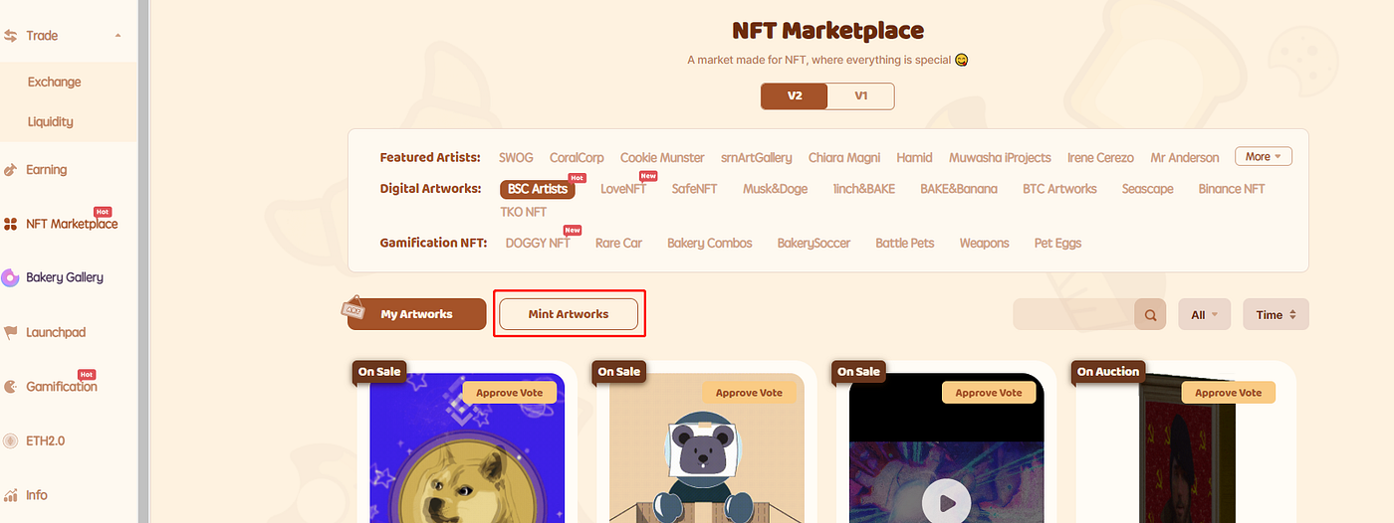Approve Vote on the bear astronaut artwork
This screenshot has height=523, width=1394.
pyautogui.click(x=750, y=393)
